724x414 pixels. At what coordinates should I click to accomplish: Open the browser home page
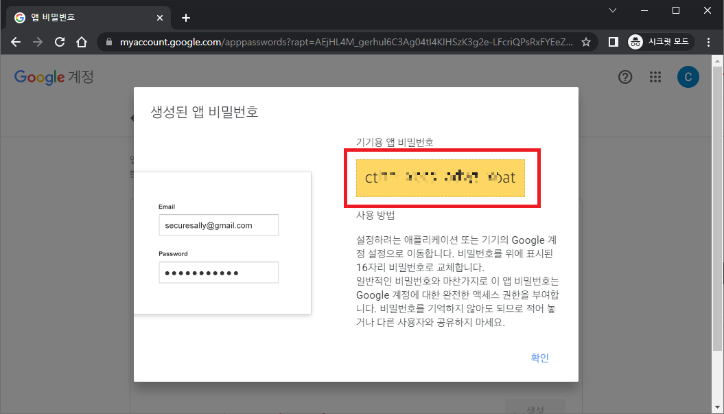(82, 42)
